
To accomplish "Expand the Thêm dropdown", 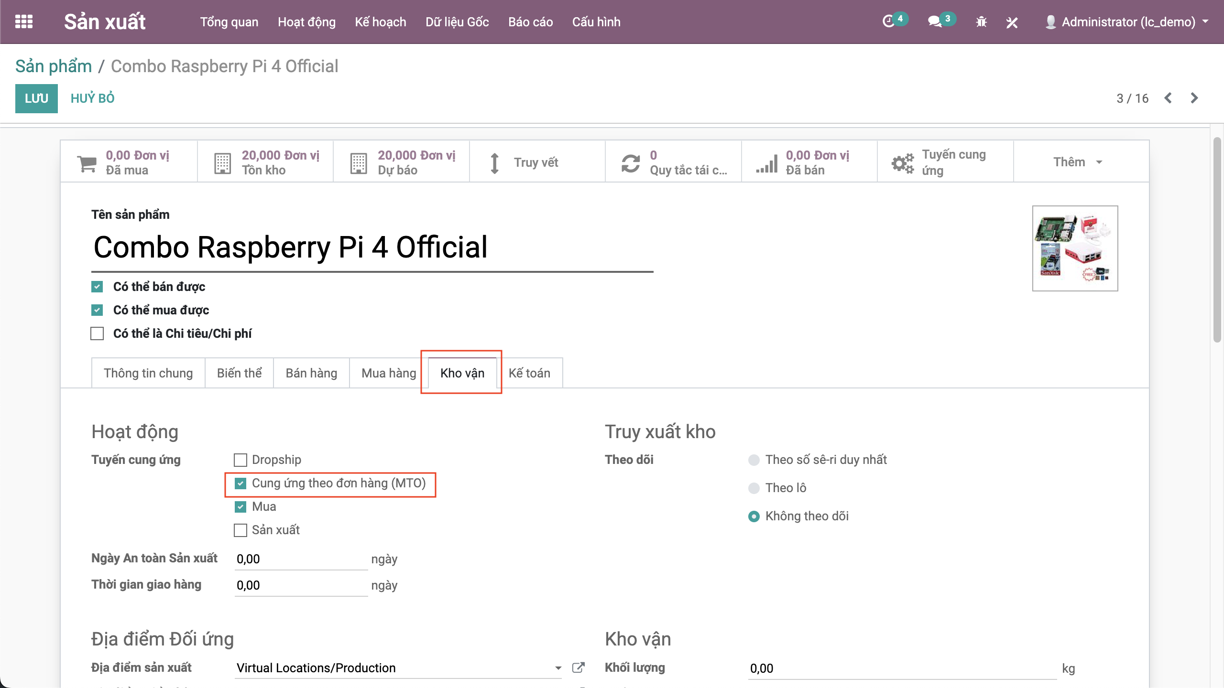I will pyautogui.click(x=1077, y=162).
